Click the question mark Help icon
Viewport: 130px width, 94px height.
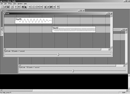tap(58, 7)
